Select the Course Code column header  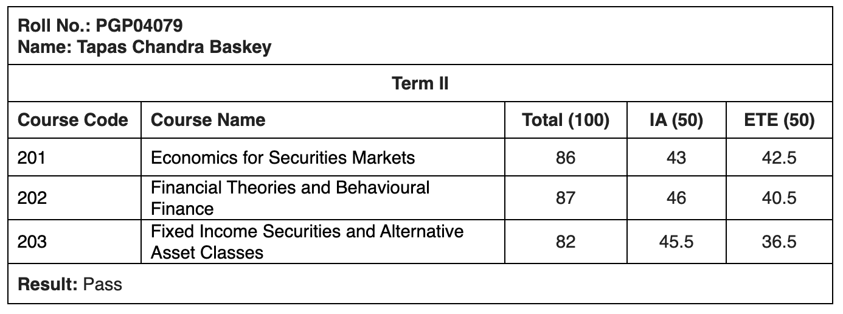[x=73, y=120]
